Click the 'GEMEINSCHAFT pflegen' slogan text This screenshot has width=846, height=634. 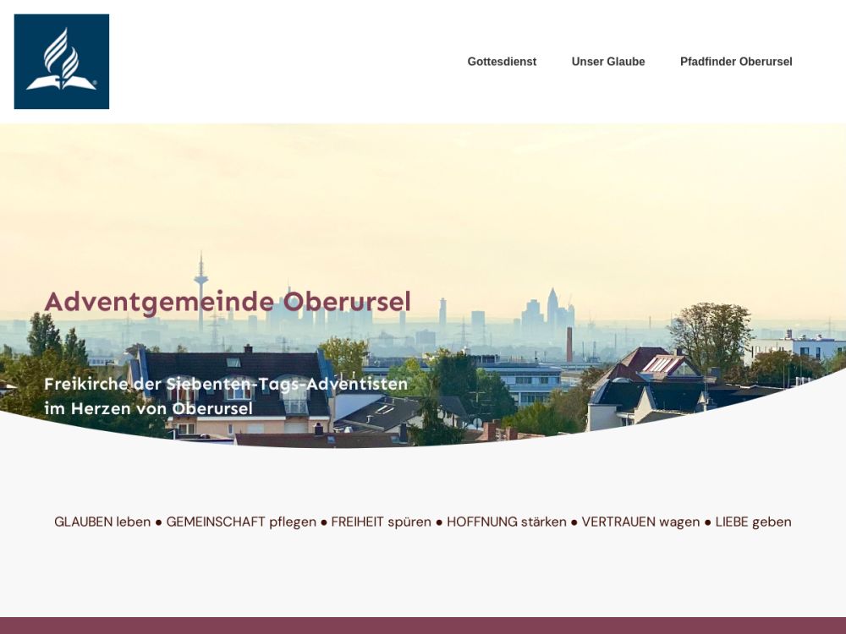(x=241, y=522)
